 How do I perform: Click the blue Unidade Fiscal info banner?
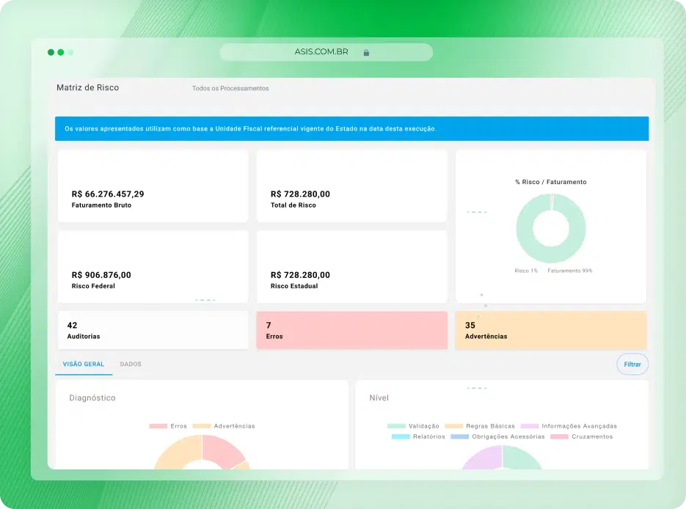coord(351,128)
